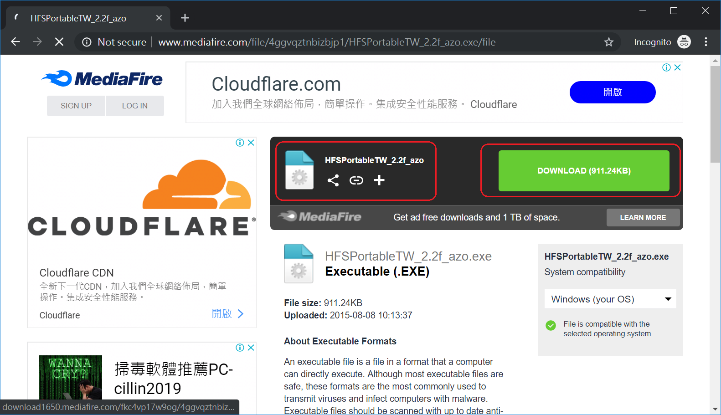Open ad info icon on PC-cillin ad
The height and width of the screenshot is (415, 721).
(x=240, y=348)
